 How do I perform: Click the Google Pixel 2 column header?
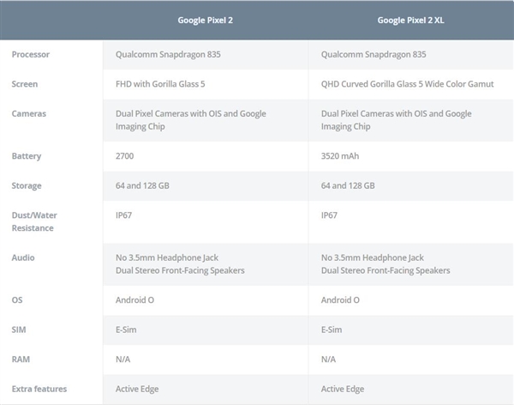(205, 20)
